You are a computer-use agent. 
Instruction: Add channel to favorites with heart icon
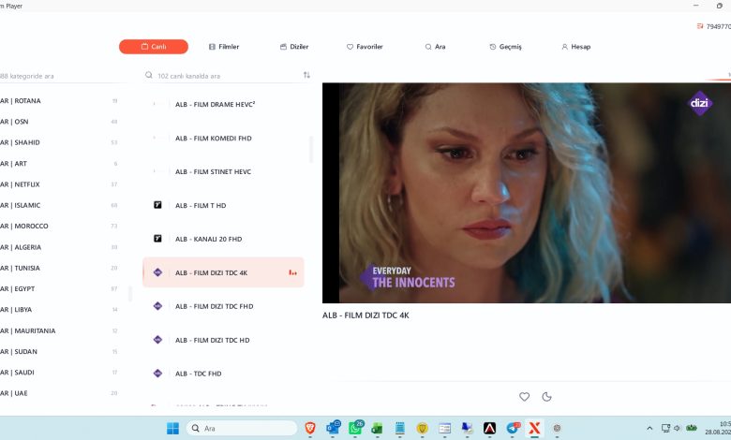(x=525, y=397)
